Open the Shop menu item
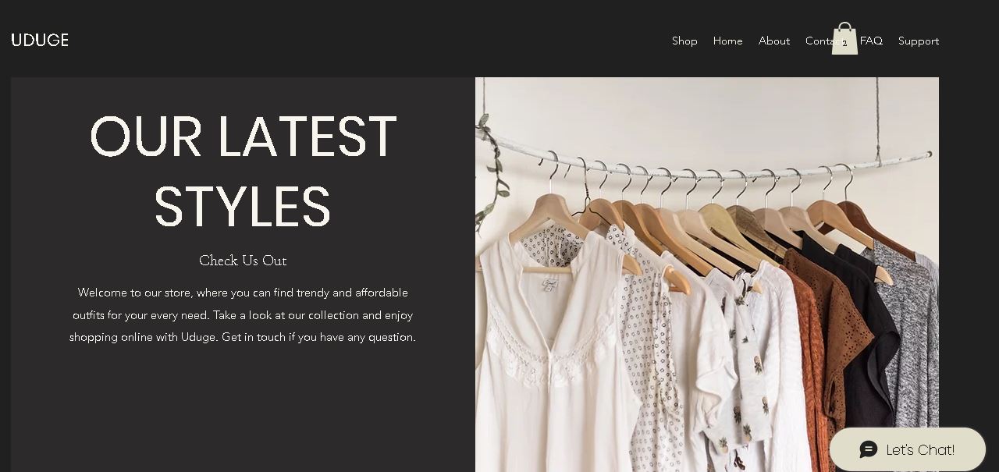 coord(684,41)
